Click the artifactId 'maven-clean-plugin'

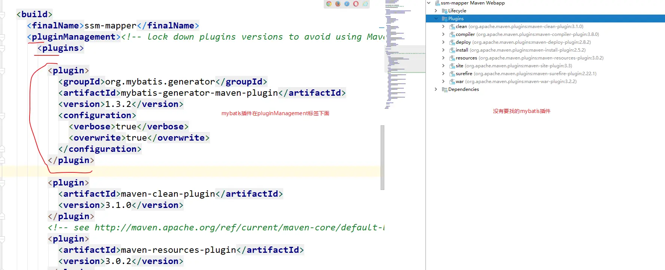168,194
